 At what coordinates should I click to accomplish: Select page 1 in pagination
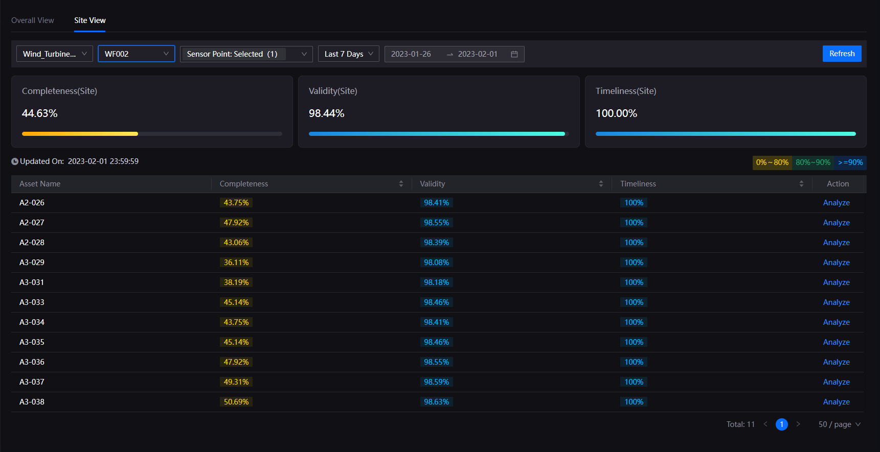click(781, 424)
